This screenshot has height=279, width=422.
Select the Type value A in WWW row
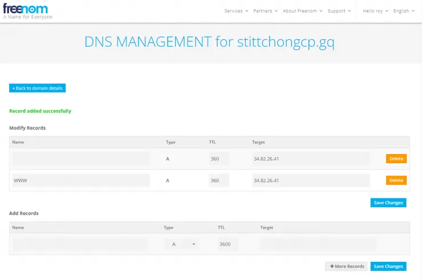pyautogui.click(x=168, y=180)
